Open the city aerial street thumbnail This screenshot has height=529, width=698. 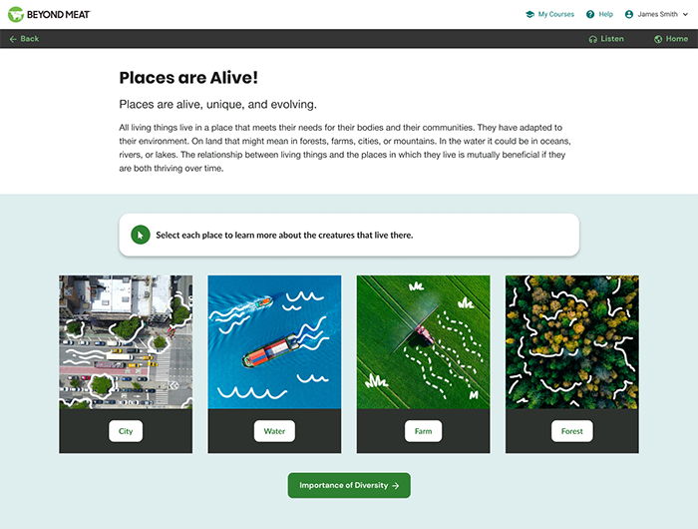coord(126,341)
